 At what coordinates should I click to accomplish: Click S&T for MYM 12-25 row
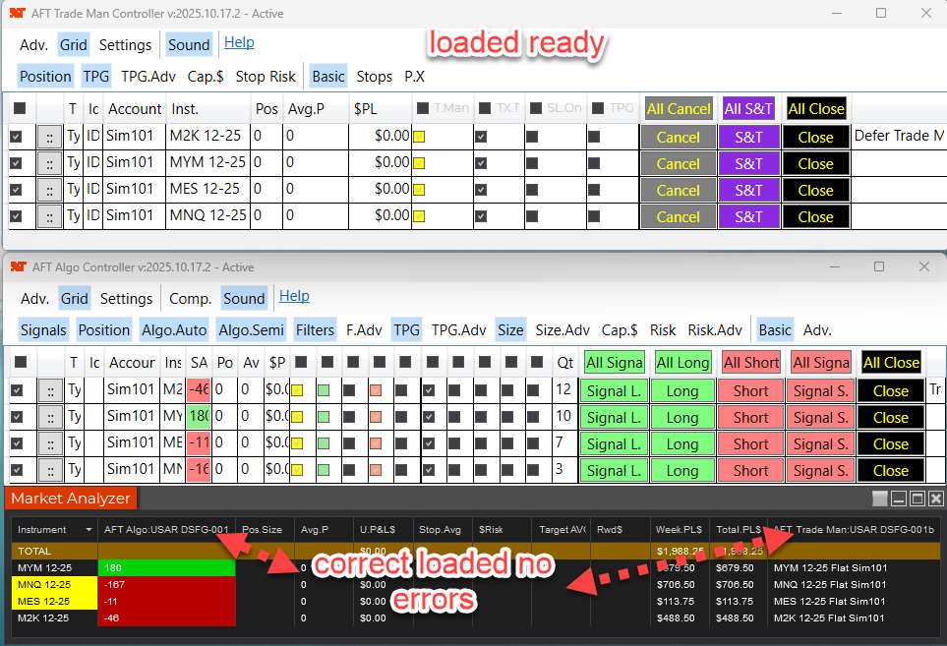pyautogui.click(x=749, y=163)
